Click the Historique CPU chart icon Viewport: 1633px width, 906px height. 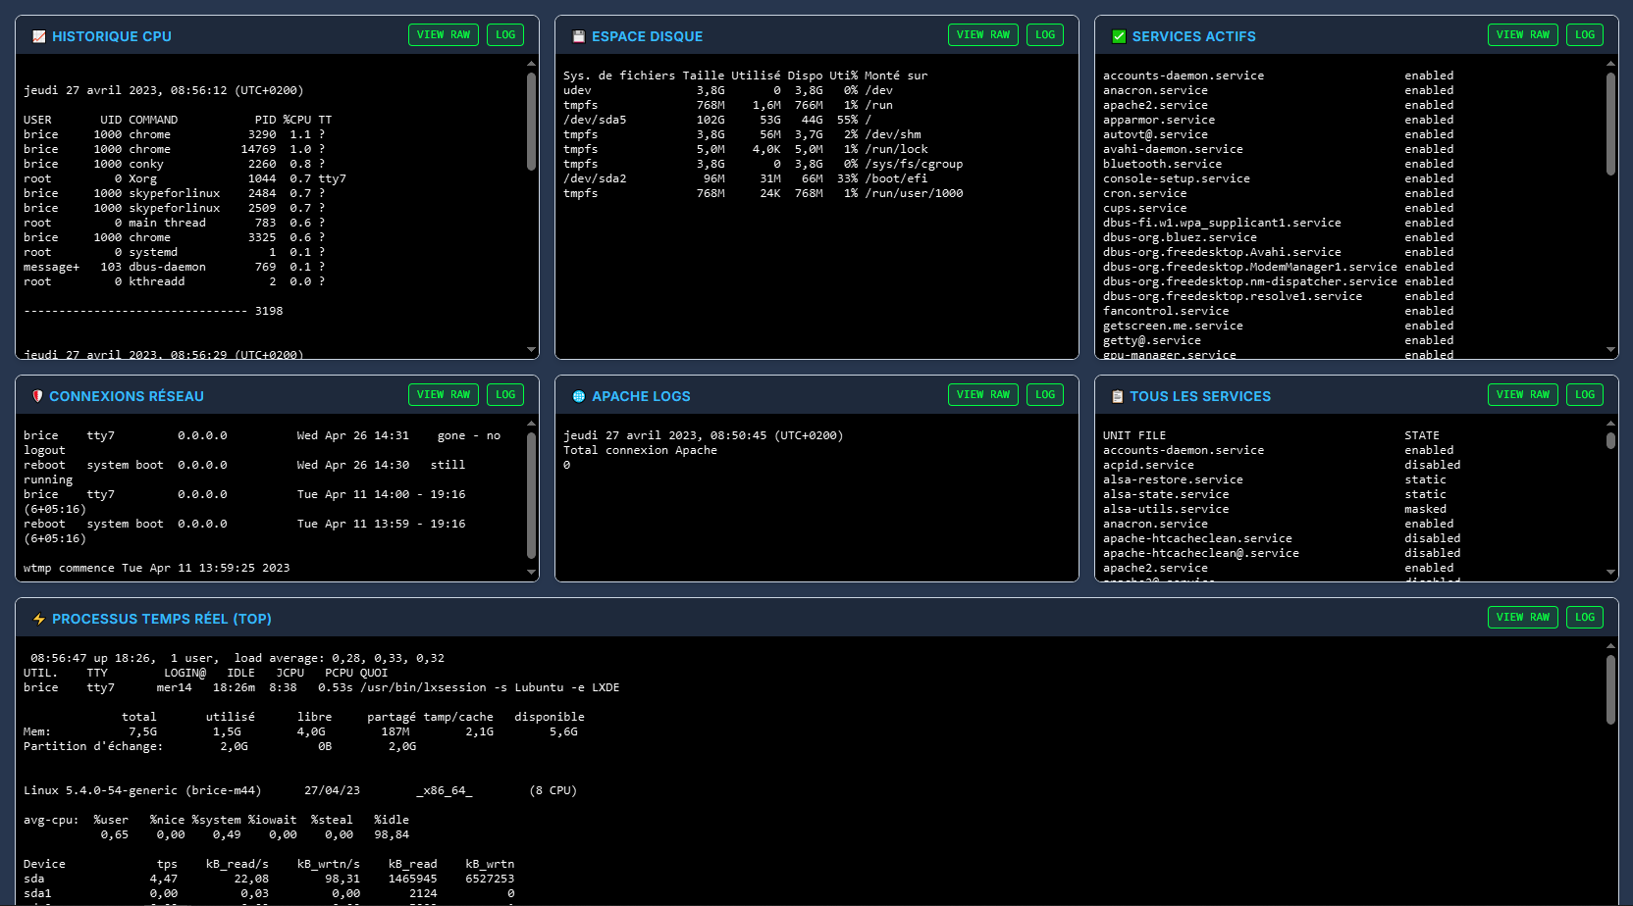[x=39, y=36]
